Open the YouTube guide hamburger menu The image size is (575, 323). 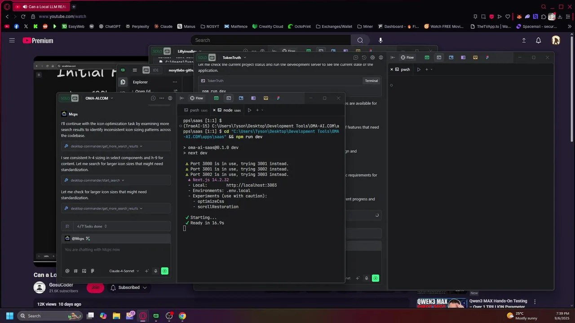click(12, 40)
